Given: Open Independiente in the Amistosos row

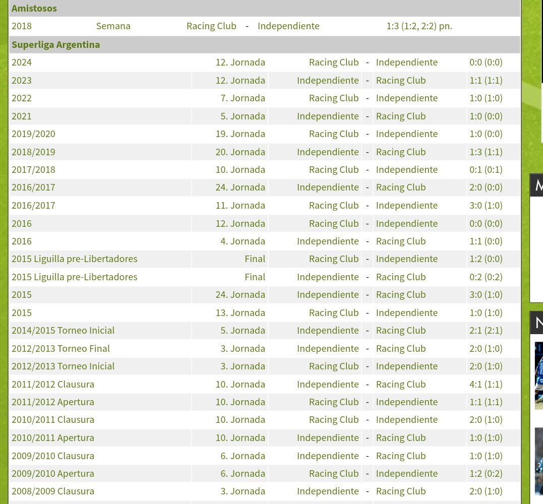Looking at the screenshot, I should pyautogui.click(x=288, y=26).
